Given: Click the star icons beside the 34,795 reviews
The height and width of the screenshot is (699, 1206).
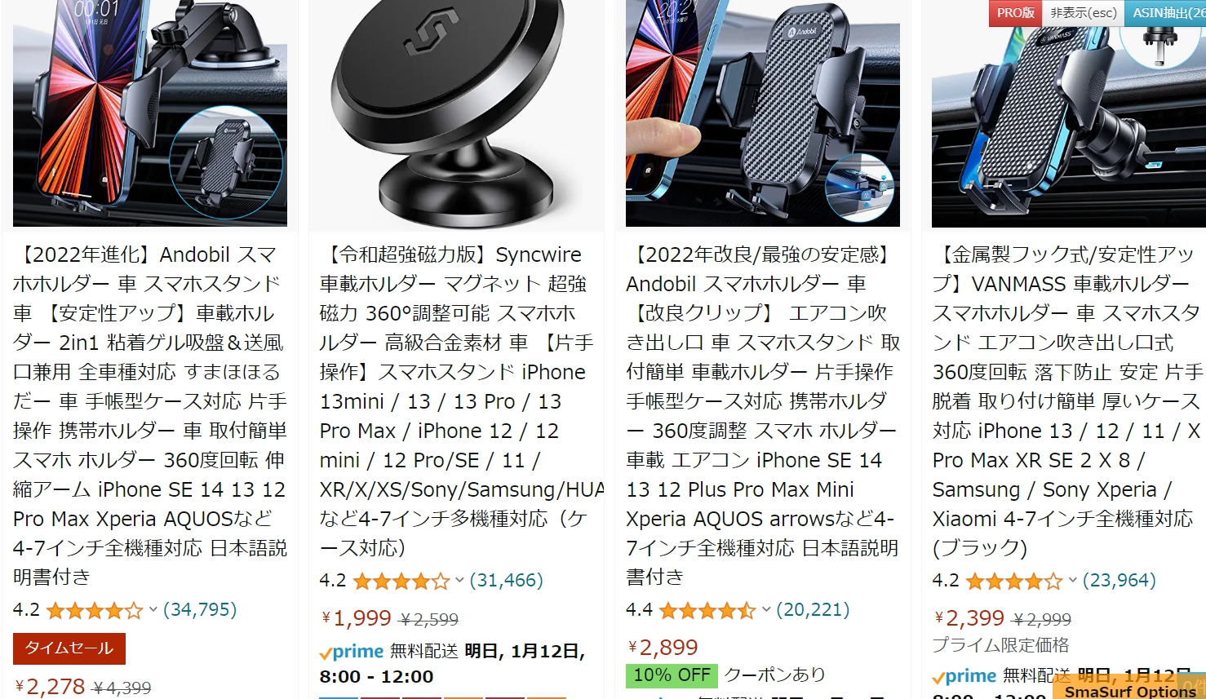Looking at the screenshot, I should point(95,610).
